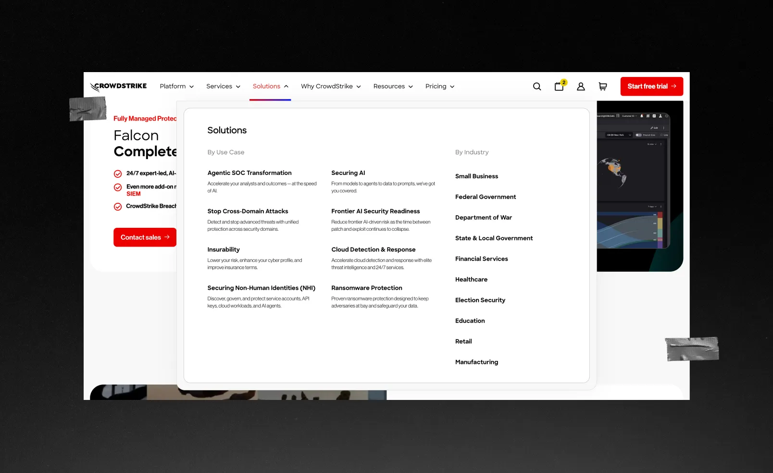This screenshot has height=473, width=773.
Task: Open Agentic SOC Transformation
Action: [249, 173]
